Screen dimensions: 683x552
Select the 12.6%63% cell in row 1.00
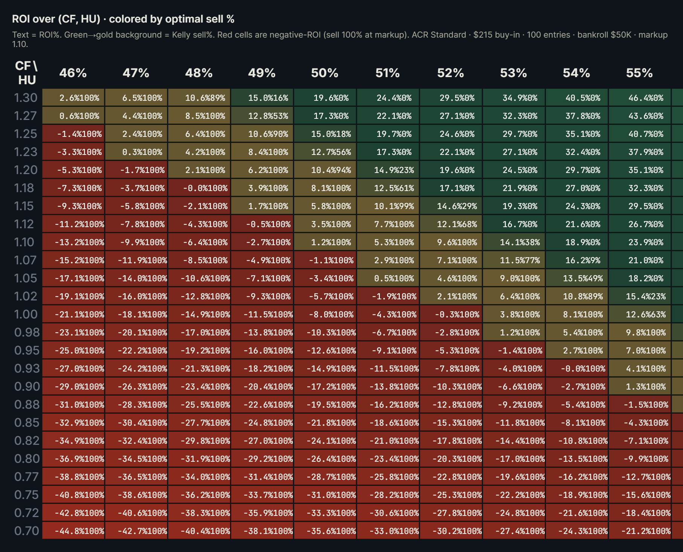point(639,314)
